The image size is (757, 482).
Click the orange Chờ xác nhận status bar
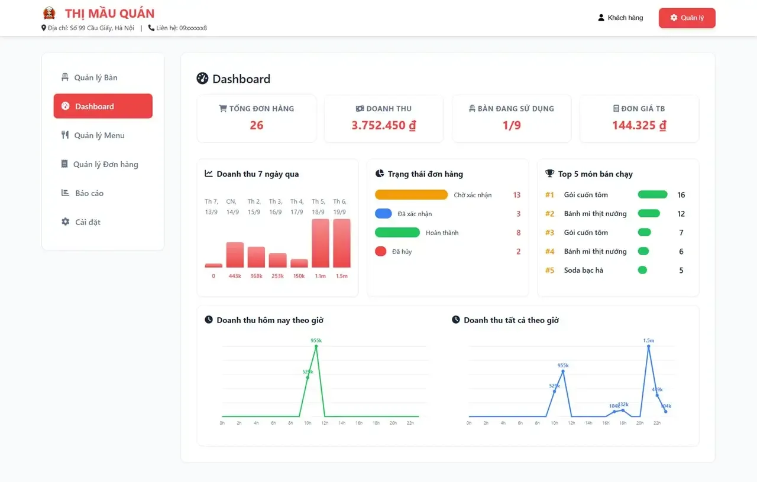point(411,195)
